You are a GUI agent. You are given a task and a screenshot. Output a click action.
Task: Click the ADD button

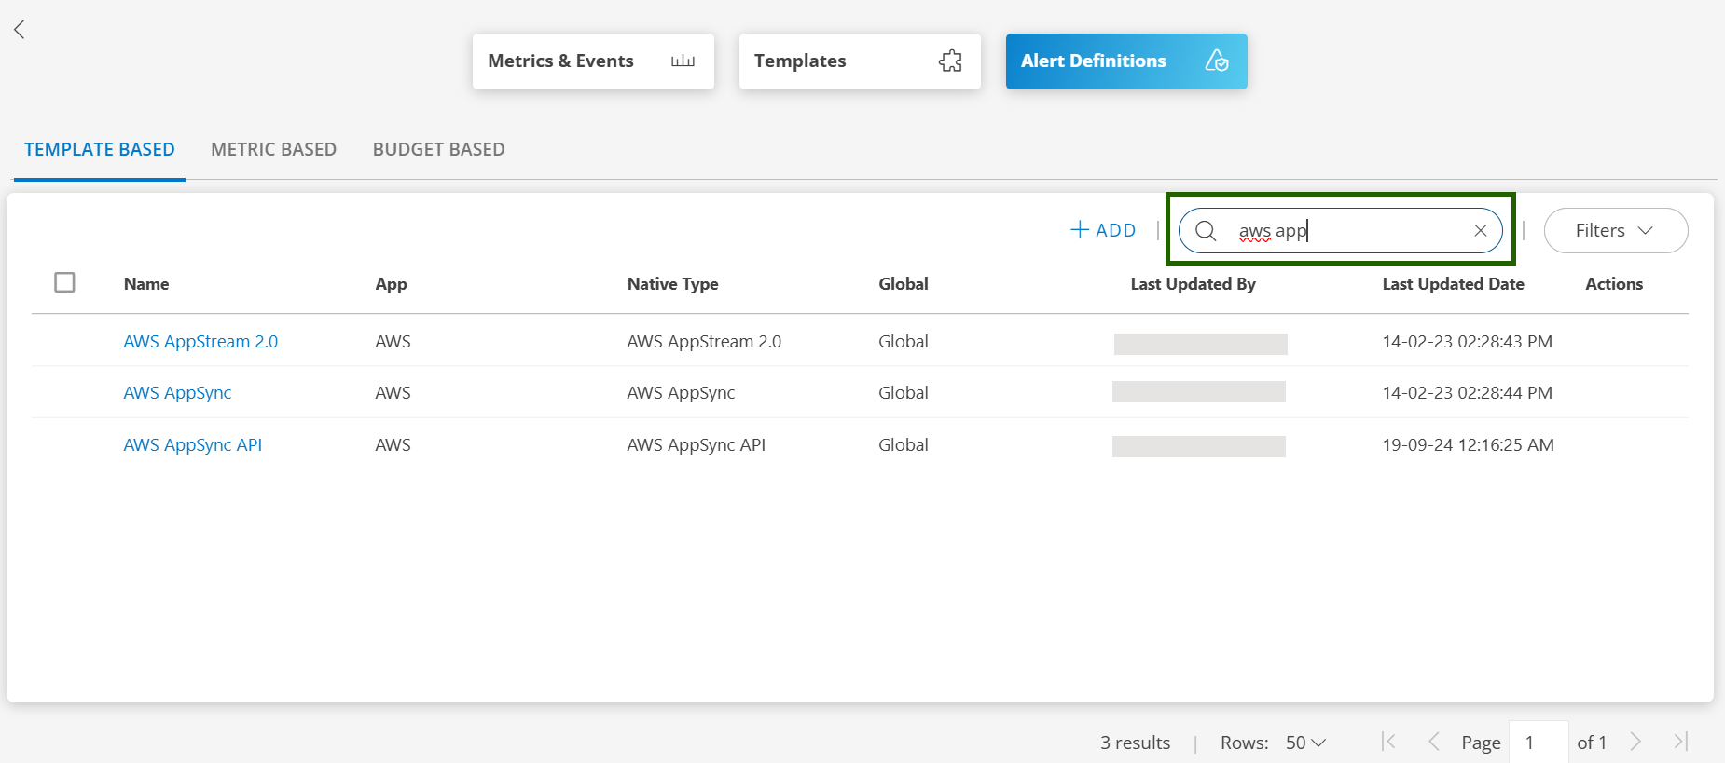click(x=1103, y=230)
